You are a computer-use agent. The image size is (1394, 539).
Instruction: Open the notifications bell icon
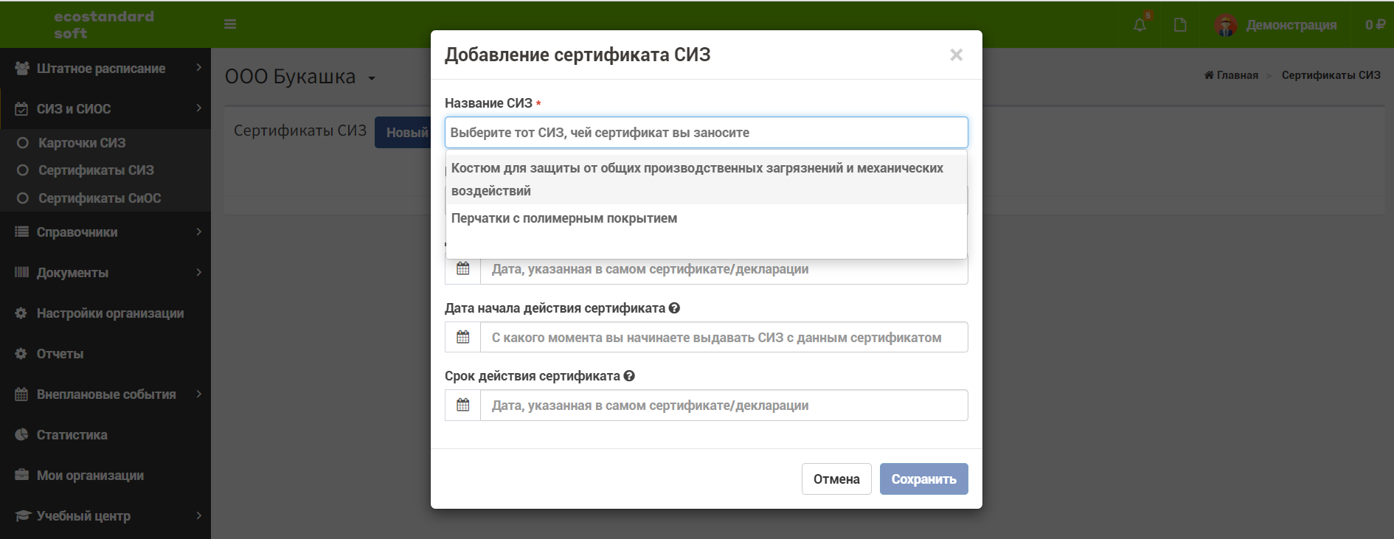click(x=1140, y=25)
